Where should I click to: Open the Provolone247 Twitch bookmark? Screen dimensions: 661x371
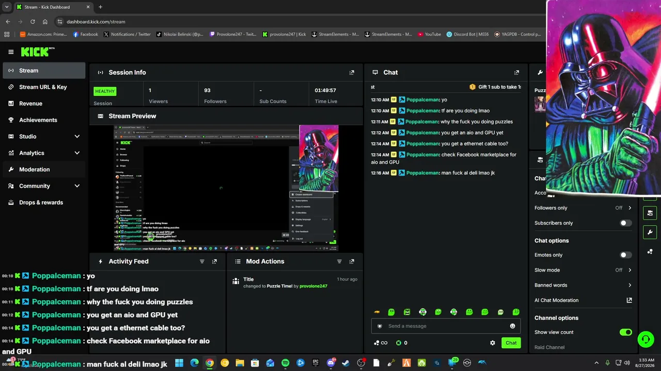coord(233,35)
